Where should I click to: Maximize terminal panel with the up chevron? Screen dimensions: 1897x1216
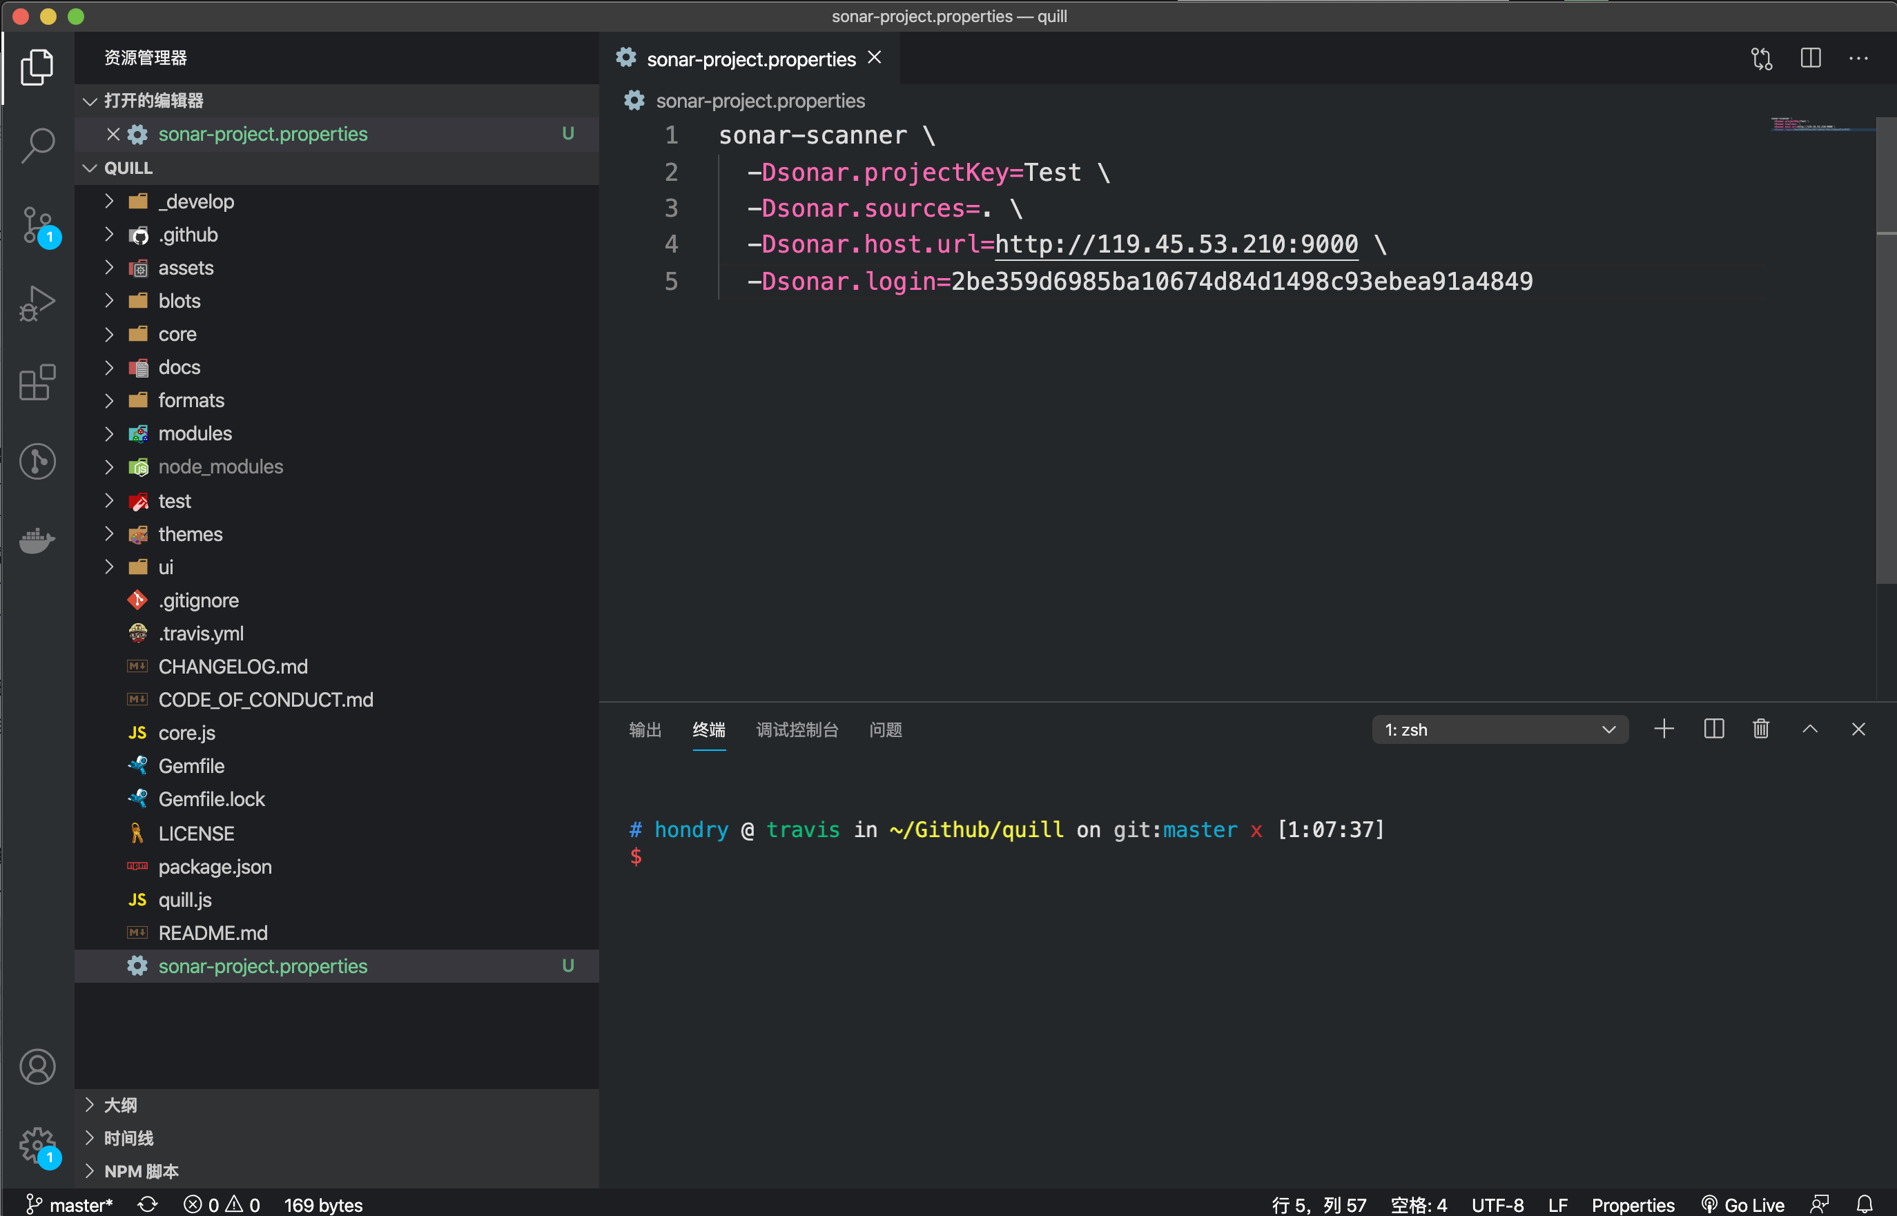[1809, 729]
